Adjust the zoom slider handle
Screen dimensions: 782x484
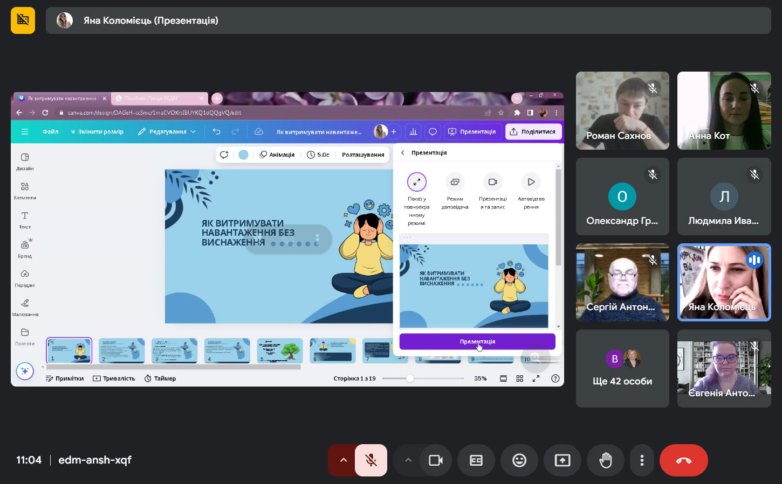click(410, 378)
